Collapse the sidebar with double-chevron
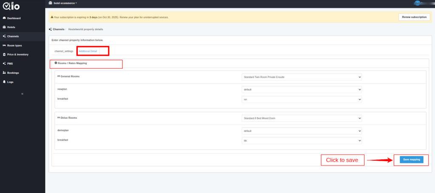 pos(22,93)
